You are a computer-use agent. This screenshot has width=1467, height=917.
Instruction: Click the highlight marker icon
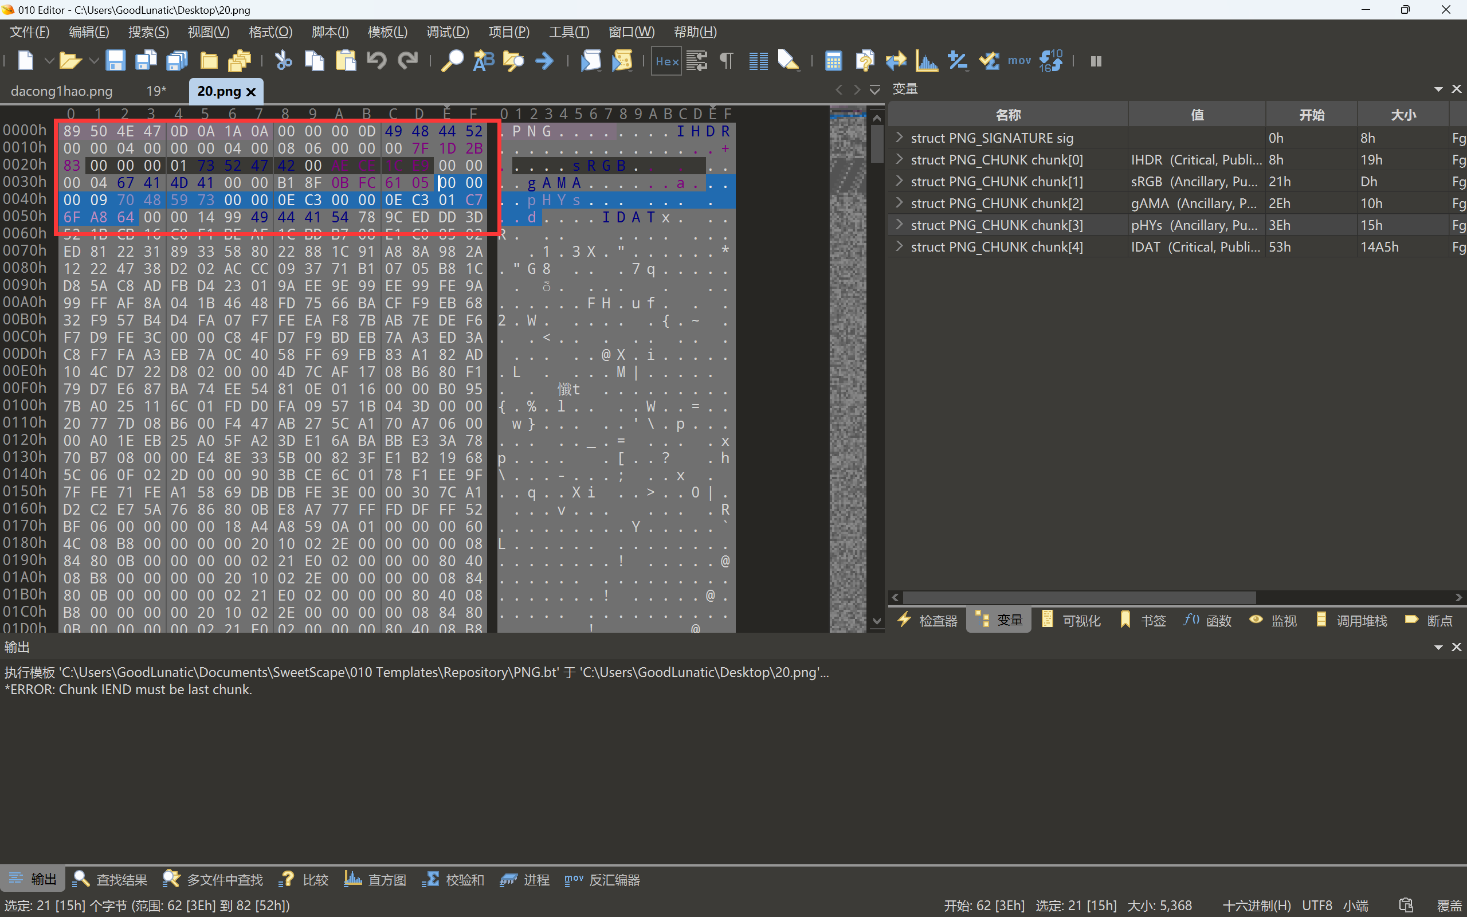(x=788, y=61)
